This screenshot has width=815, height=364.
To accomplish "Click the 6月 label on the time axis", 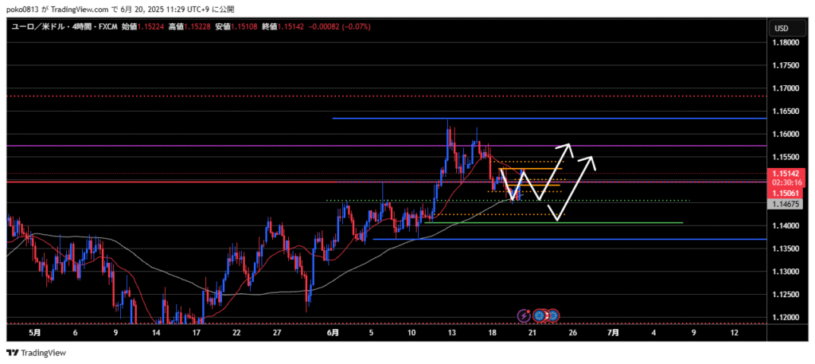I will click(x=333, y=331).
